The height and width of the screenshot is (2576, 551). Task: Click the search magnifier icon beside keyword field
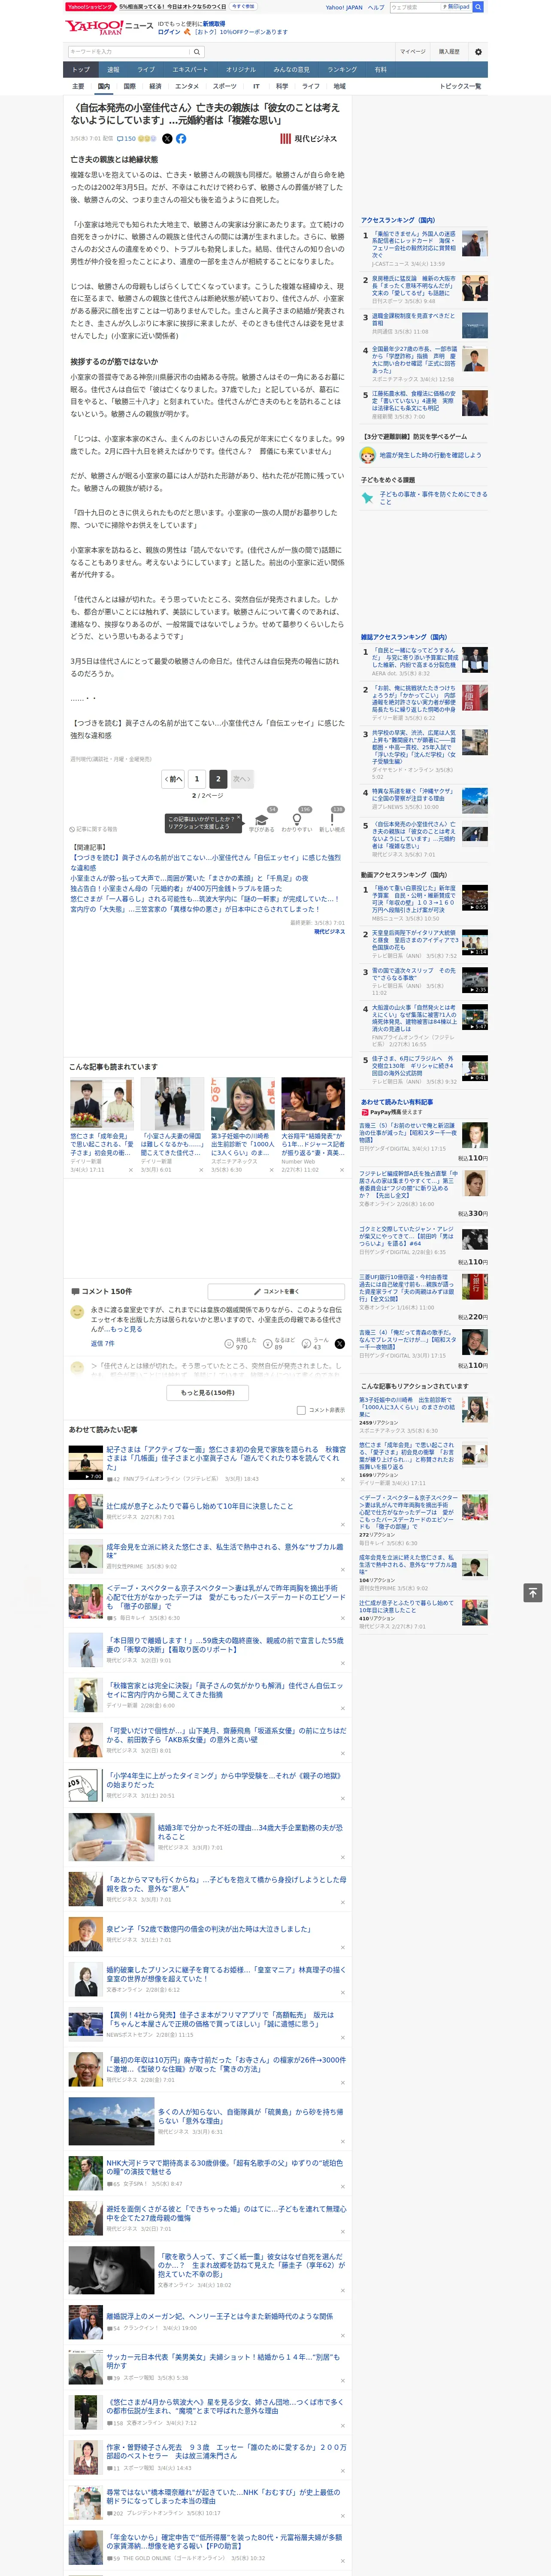coord(197,52)
